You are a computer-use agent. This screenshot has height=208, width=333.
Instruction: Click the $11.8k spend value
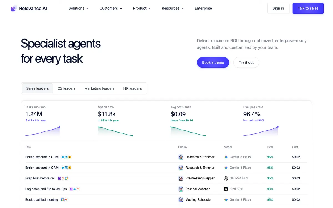point(107,114)
